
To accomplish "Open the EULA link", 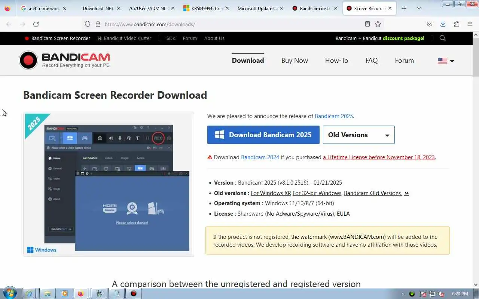I will pos(343,214).
